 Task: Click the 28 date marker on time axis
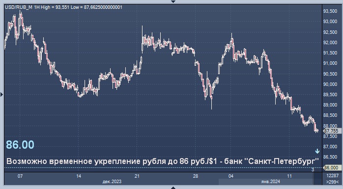pos(196,176)
